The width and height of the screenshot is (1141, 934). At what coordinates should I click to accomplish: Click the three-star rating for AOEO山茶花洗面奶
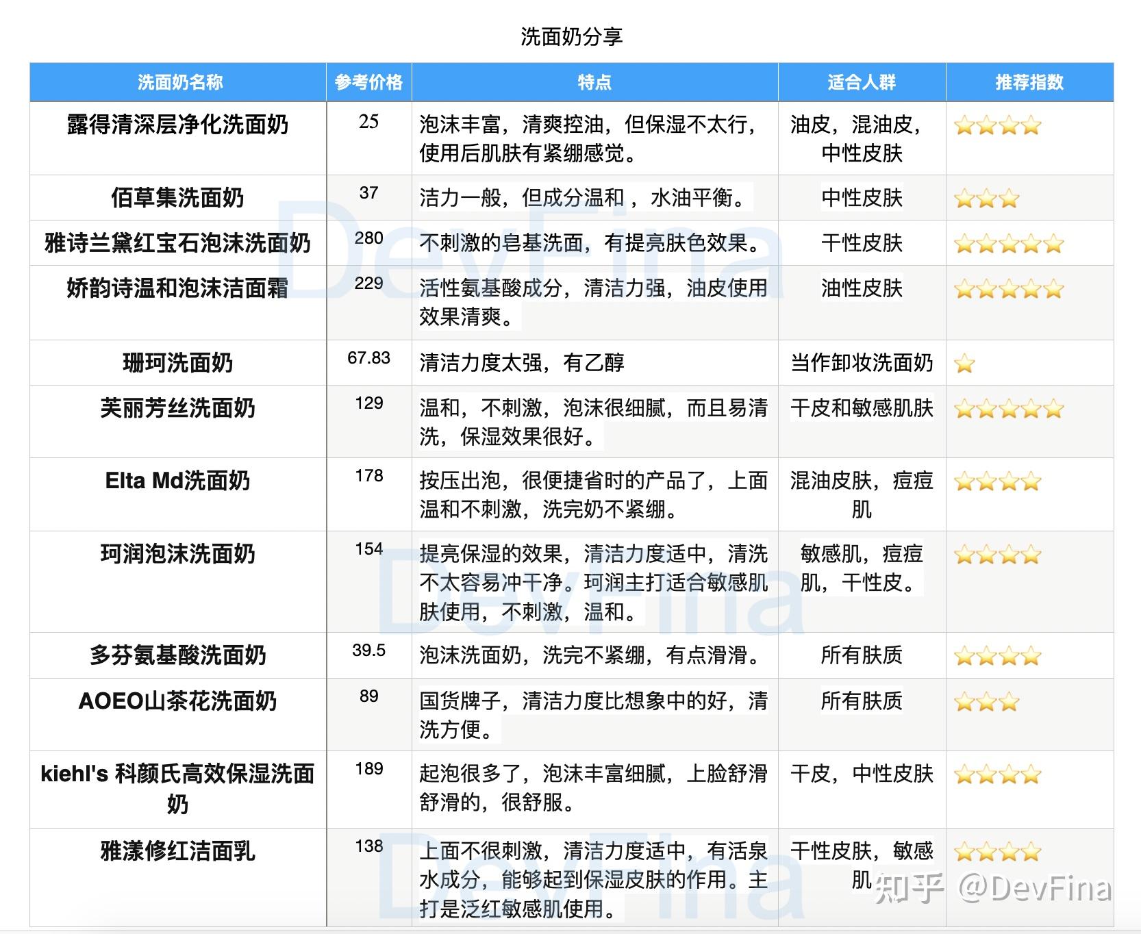tap(987, 702)
